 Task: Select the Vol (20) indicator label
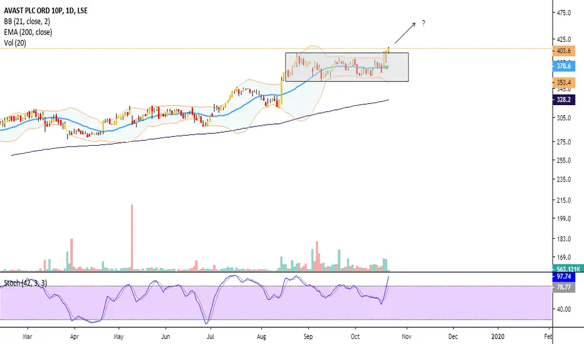(x=15, y=43)
